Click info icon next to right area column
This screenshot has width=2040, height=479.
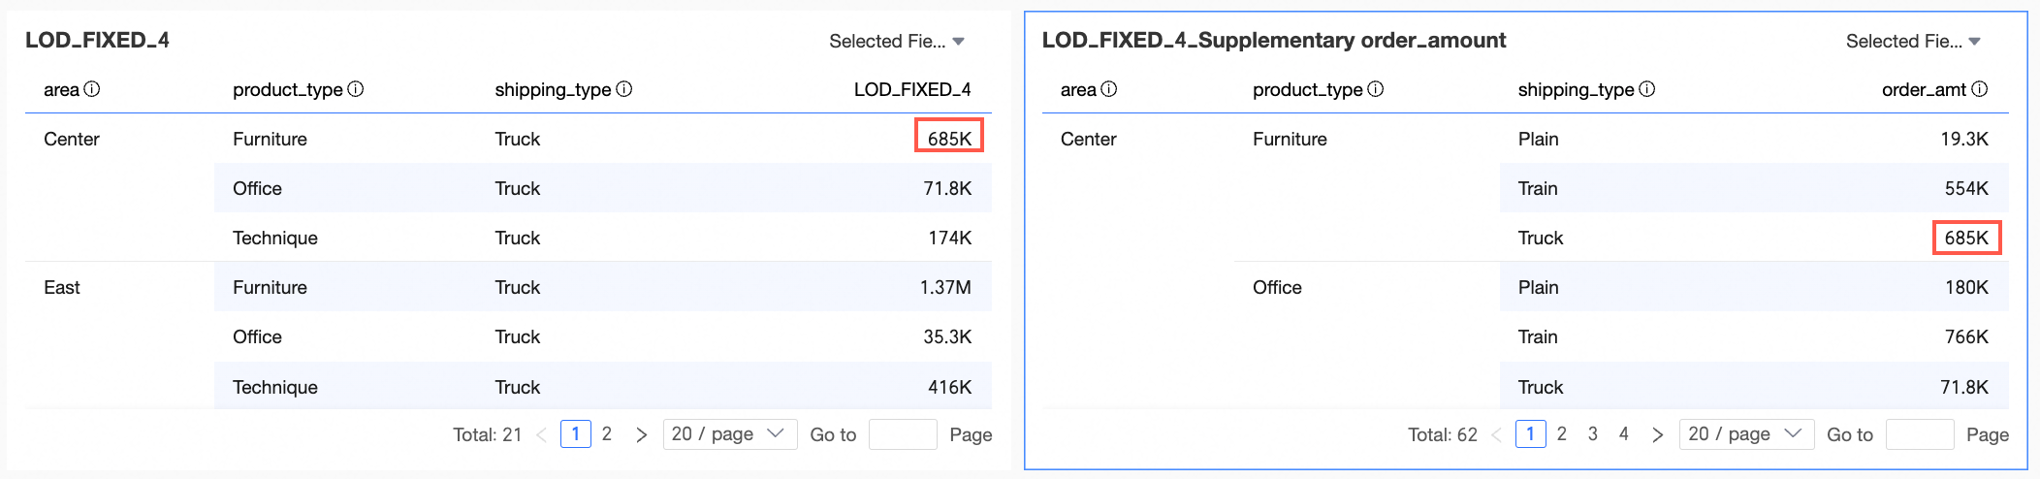click(1109, 89)
